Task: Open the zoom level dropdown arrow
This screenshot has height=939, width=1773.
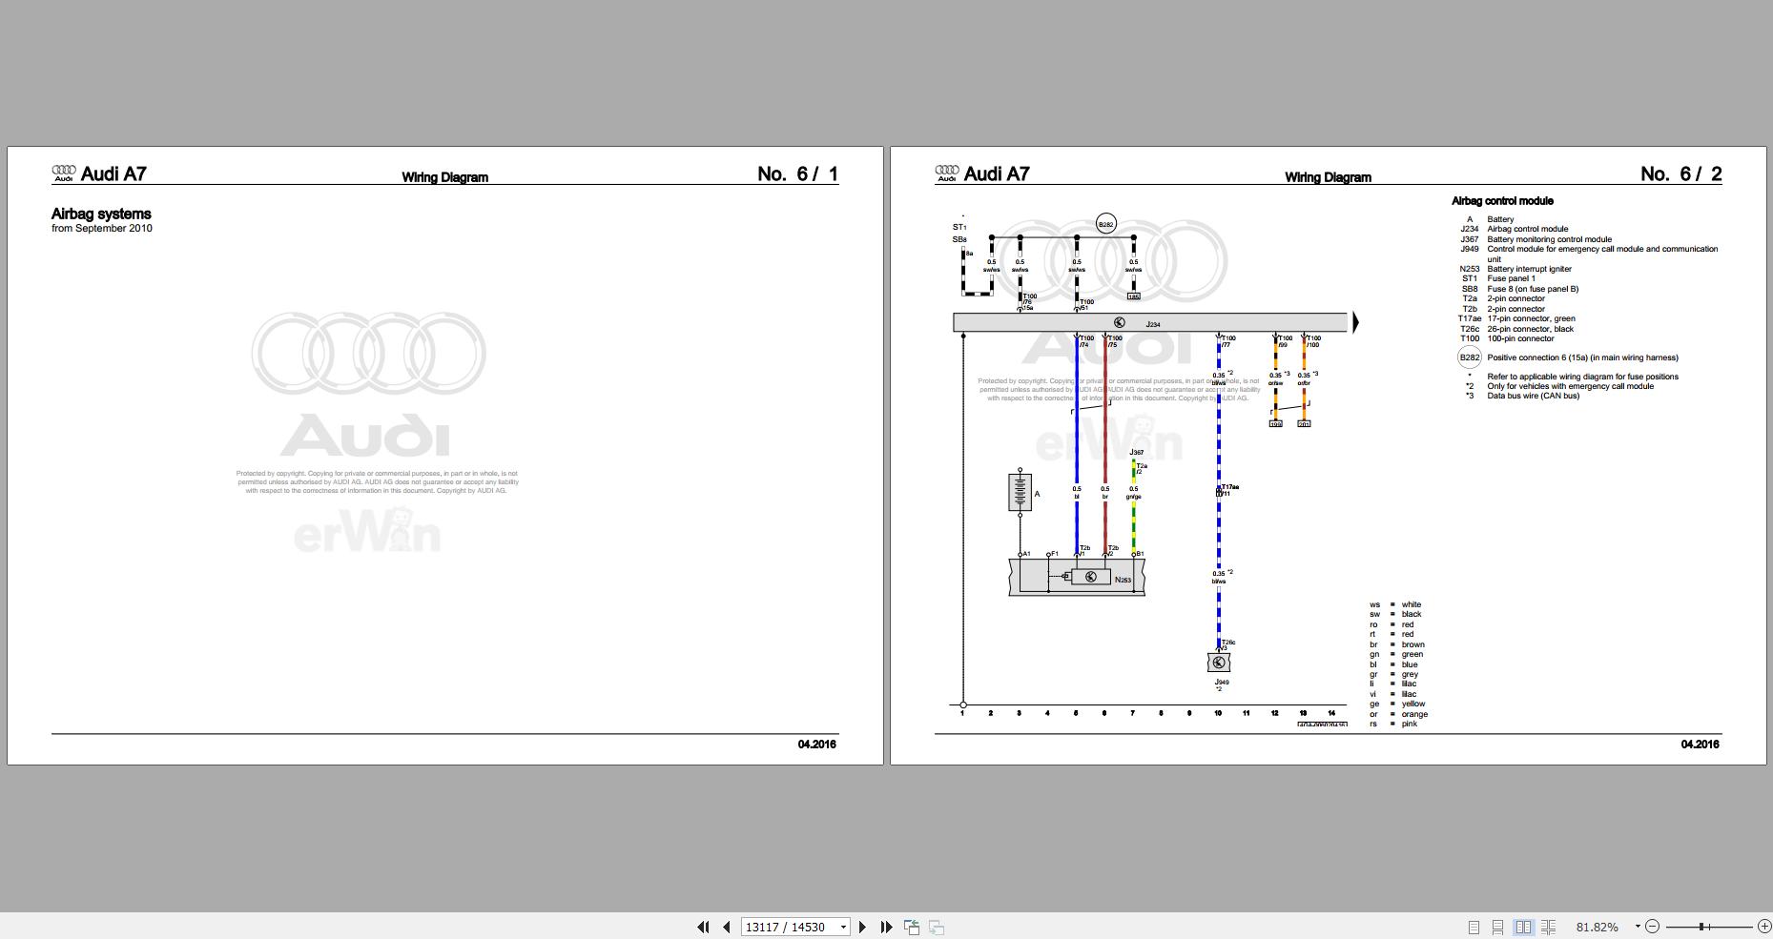Action: 1638,926
